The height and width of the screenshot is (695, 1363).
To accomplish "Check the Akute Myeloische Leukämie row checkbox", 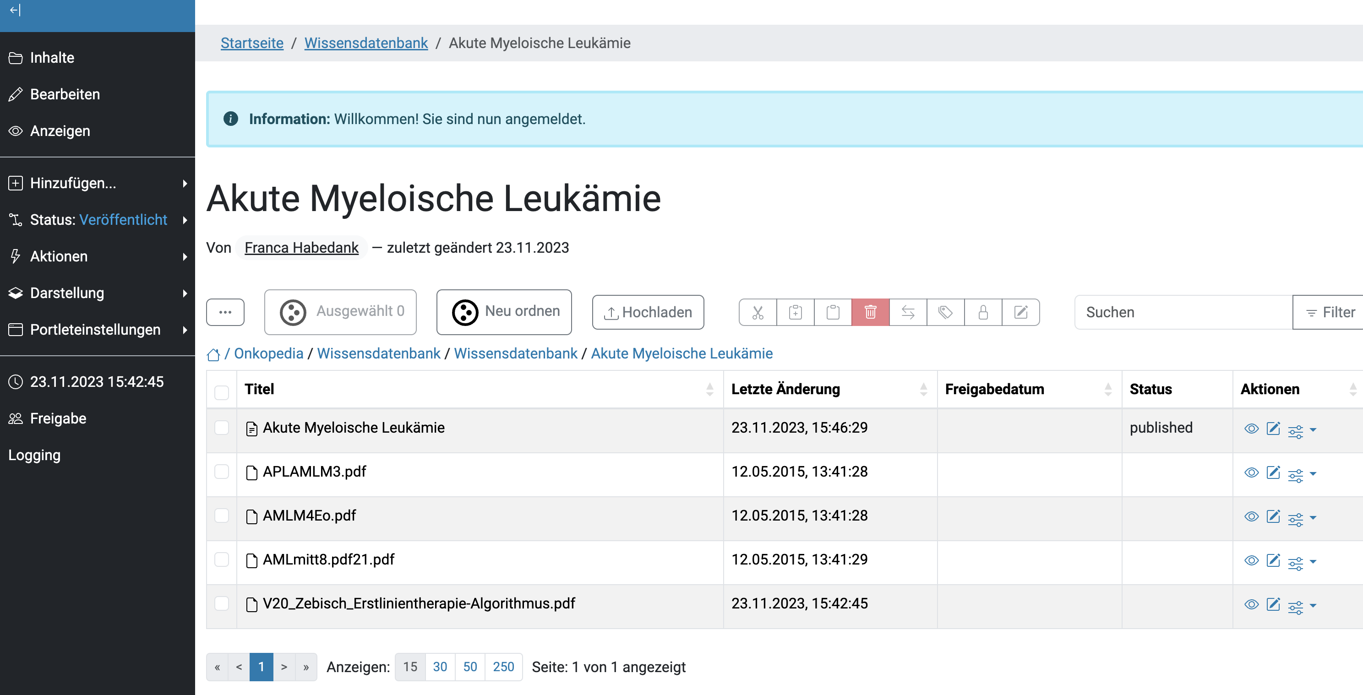I will (222, 427).
